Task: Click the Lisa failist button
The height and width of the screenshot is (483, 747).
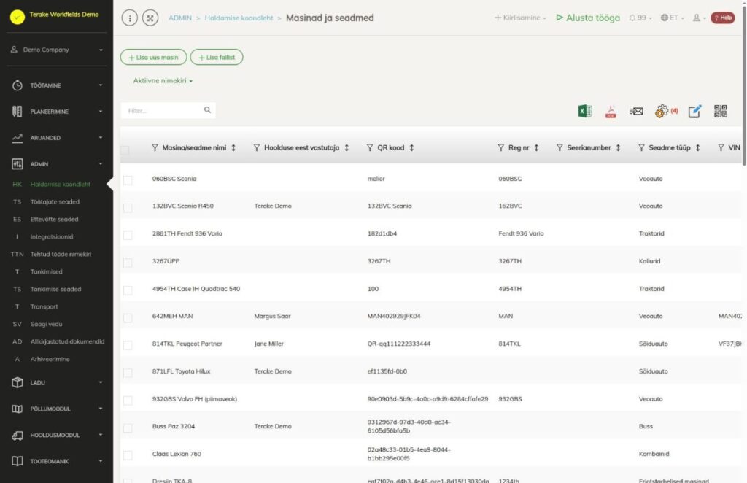Action: pos(217,57)
